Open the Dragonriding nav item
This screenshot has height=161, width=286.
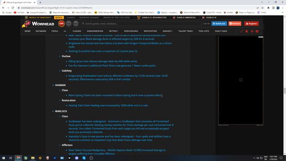(95, 31)
